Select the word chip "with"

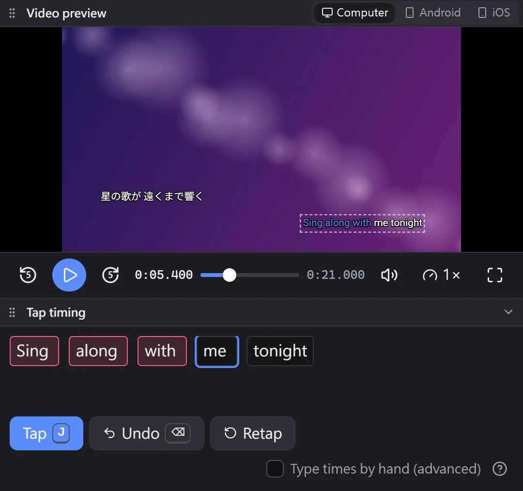click(x=162, y=351)
